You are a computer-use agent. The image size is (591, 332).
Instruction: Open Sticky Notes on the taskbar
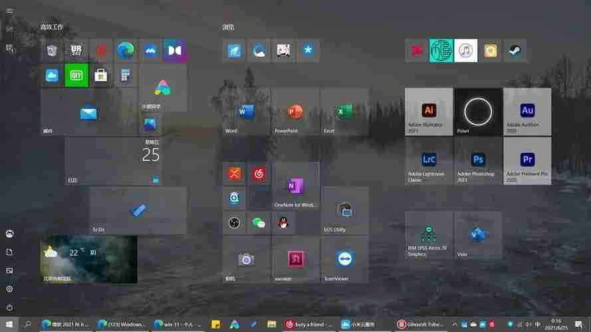click(x=215, y=324)
